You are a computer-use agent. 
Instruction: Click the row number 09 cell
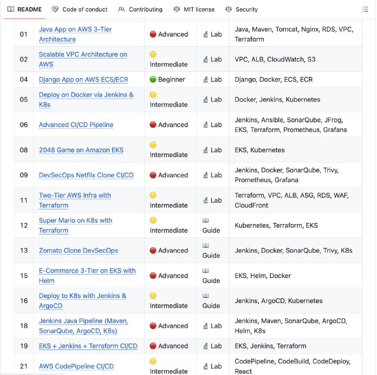point(24,175)
